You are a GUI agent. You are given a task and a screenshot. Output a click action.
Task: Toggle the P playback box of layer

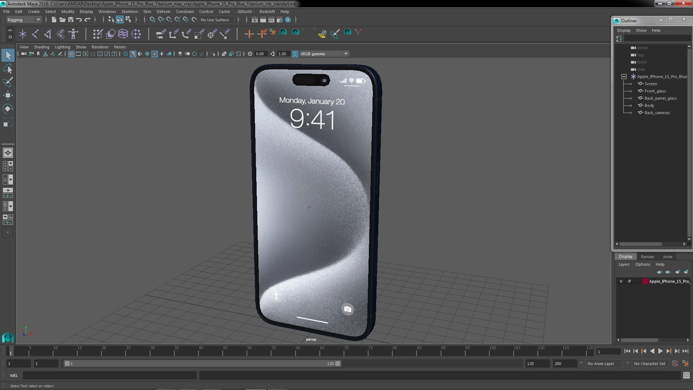pyautogui.click(x=629, y=281)
